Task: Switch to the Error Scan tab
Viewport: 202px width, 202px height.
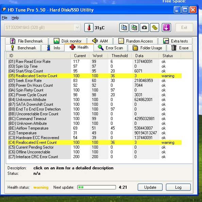Action: pos(111,48)
